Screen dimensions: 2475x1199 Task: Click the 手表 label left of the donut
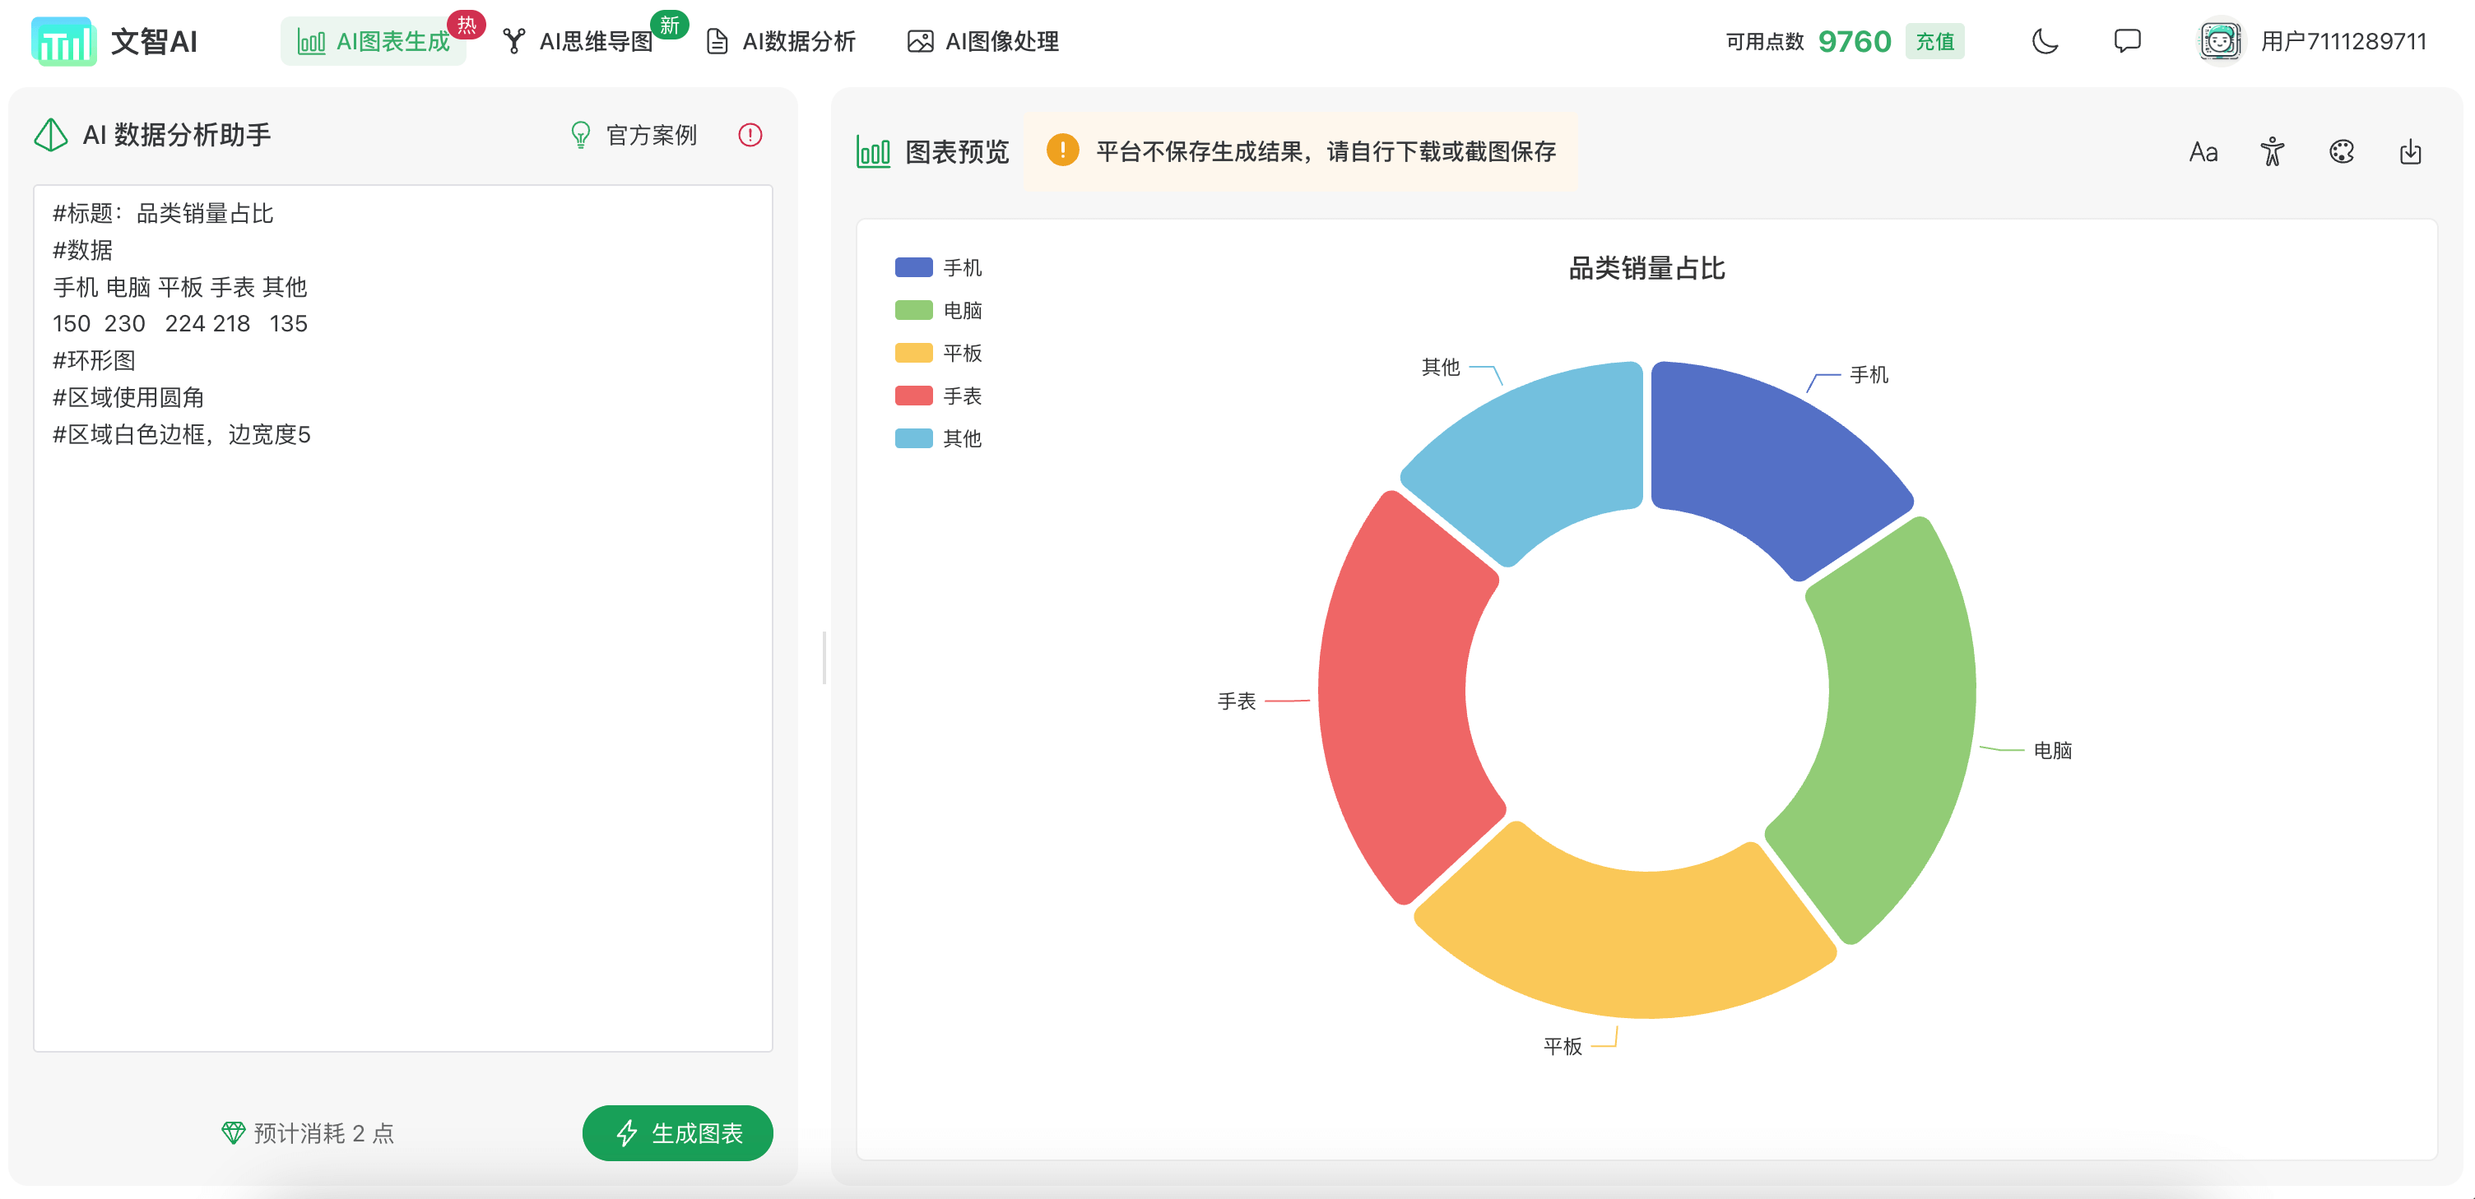1237,701
